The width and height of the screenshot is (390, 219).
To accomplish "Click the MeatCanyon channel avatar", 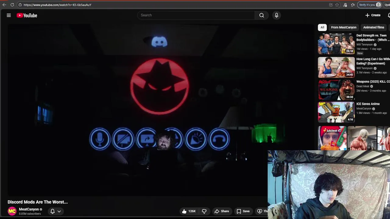I will 12,211.
